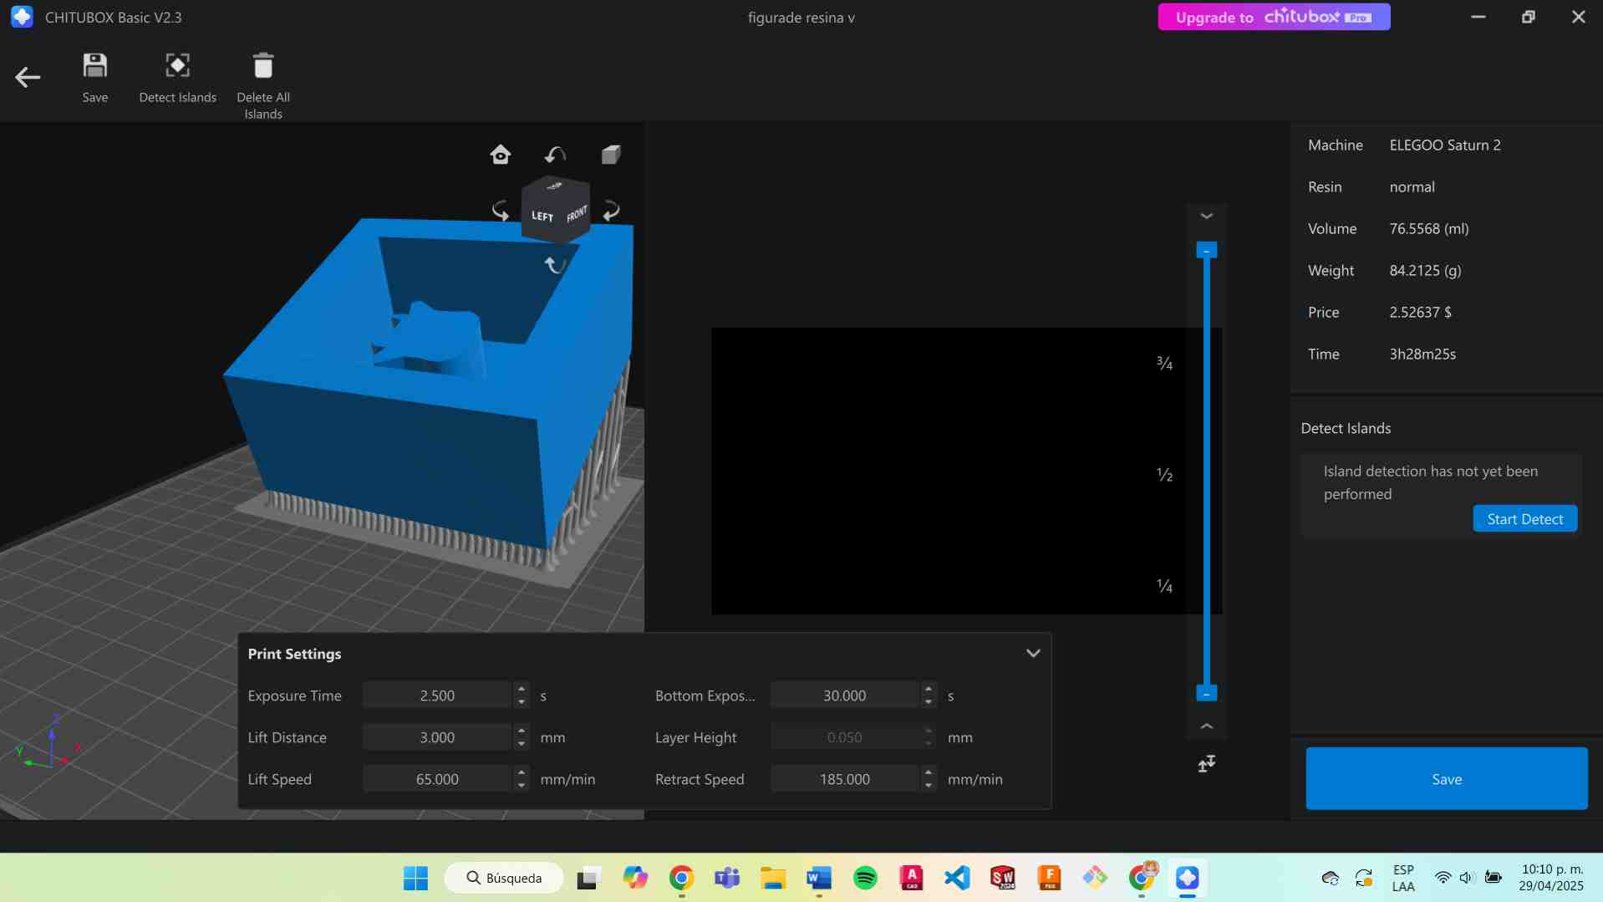Increase Bottom Exposure stepper
This screenshot has height=902, width=1603.
929,690
